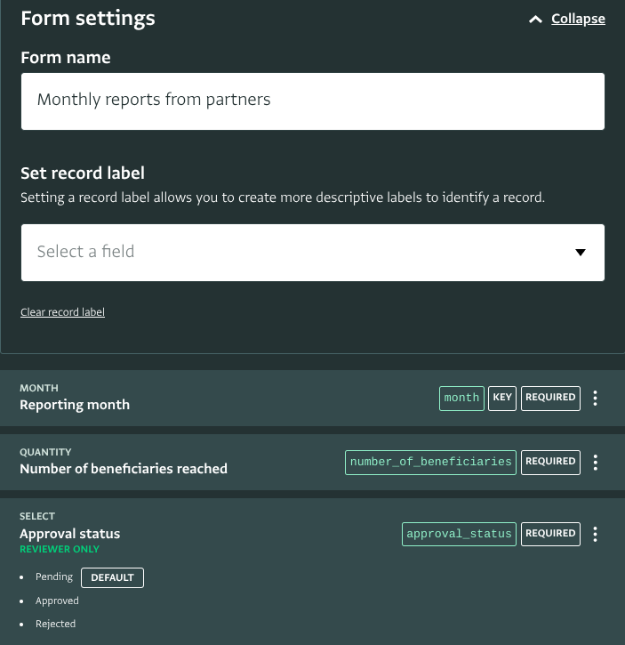This screenshot has height=645, width=625.
Task: Open the Select a field dropdown
Action: point(313,253)
